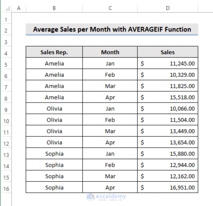Select Olivia cell in row 10
The width and height of the screenshot is (213, 206).
click(54, 120)
